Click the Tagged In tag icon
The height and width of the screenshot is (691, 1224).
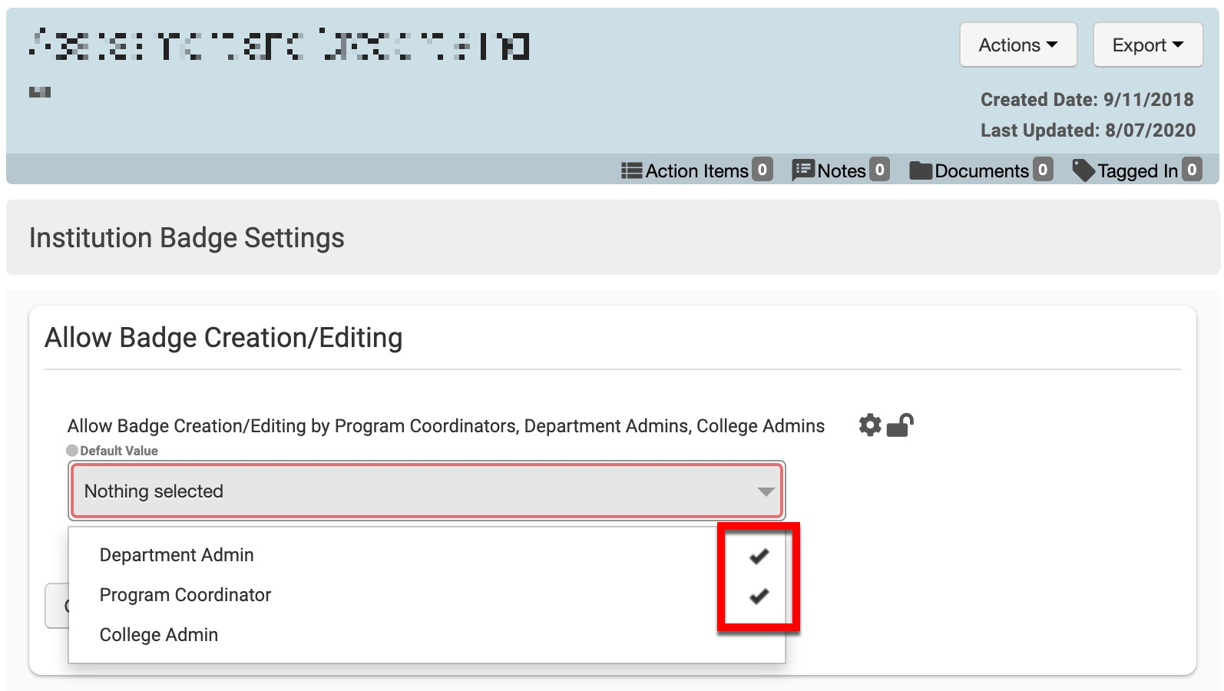point(1083,170)
